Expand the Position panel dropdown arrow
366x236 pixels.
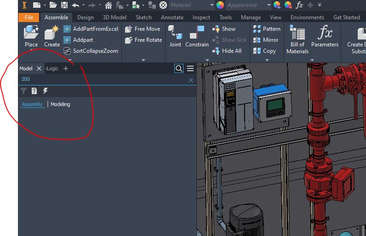143,60
